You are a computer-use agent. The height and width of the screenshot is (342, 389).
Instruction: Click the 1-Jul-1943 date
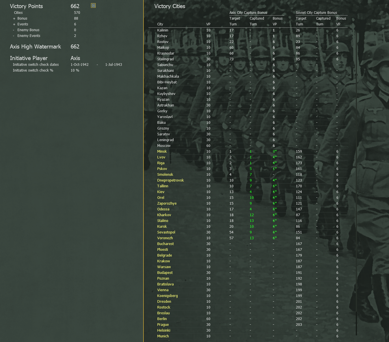click(x=114, y=65)
